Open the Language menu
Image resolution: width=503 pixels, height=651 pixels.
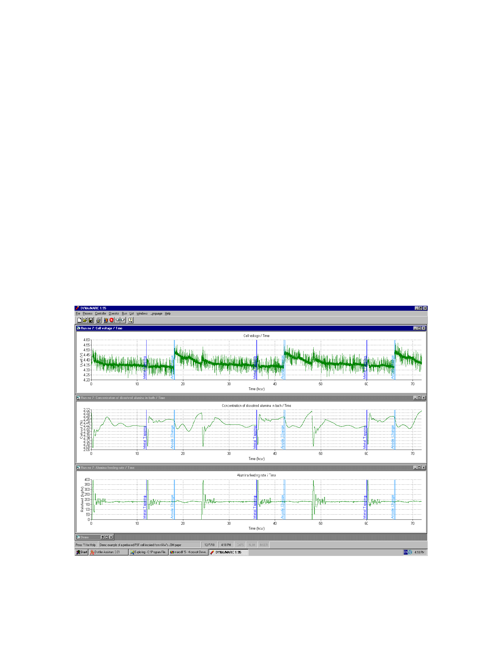point(156,313)
